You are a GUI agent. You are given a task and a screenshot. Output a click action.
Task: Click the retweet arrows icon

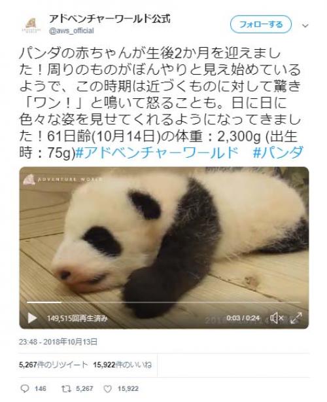tap(66, 389)
